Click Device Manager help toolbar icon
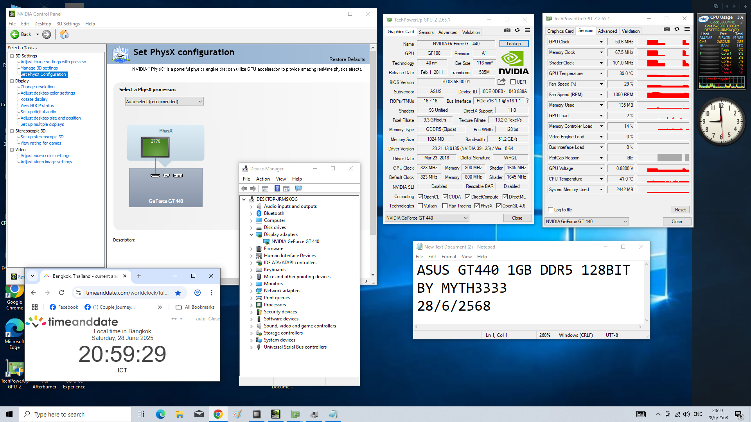 [x=277, y=189]
